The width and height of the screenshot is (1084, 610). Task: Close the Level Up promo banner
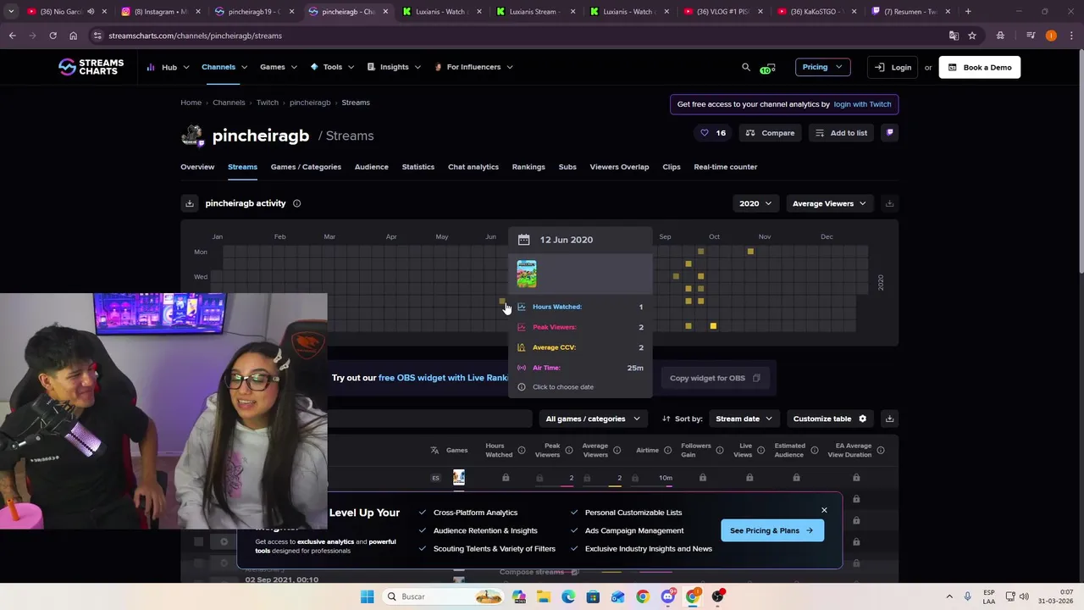[x=824, y=510]
